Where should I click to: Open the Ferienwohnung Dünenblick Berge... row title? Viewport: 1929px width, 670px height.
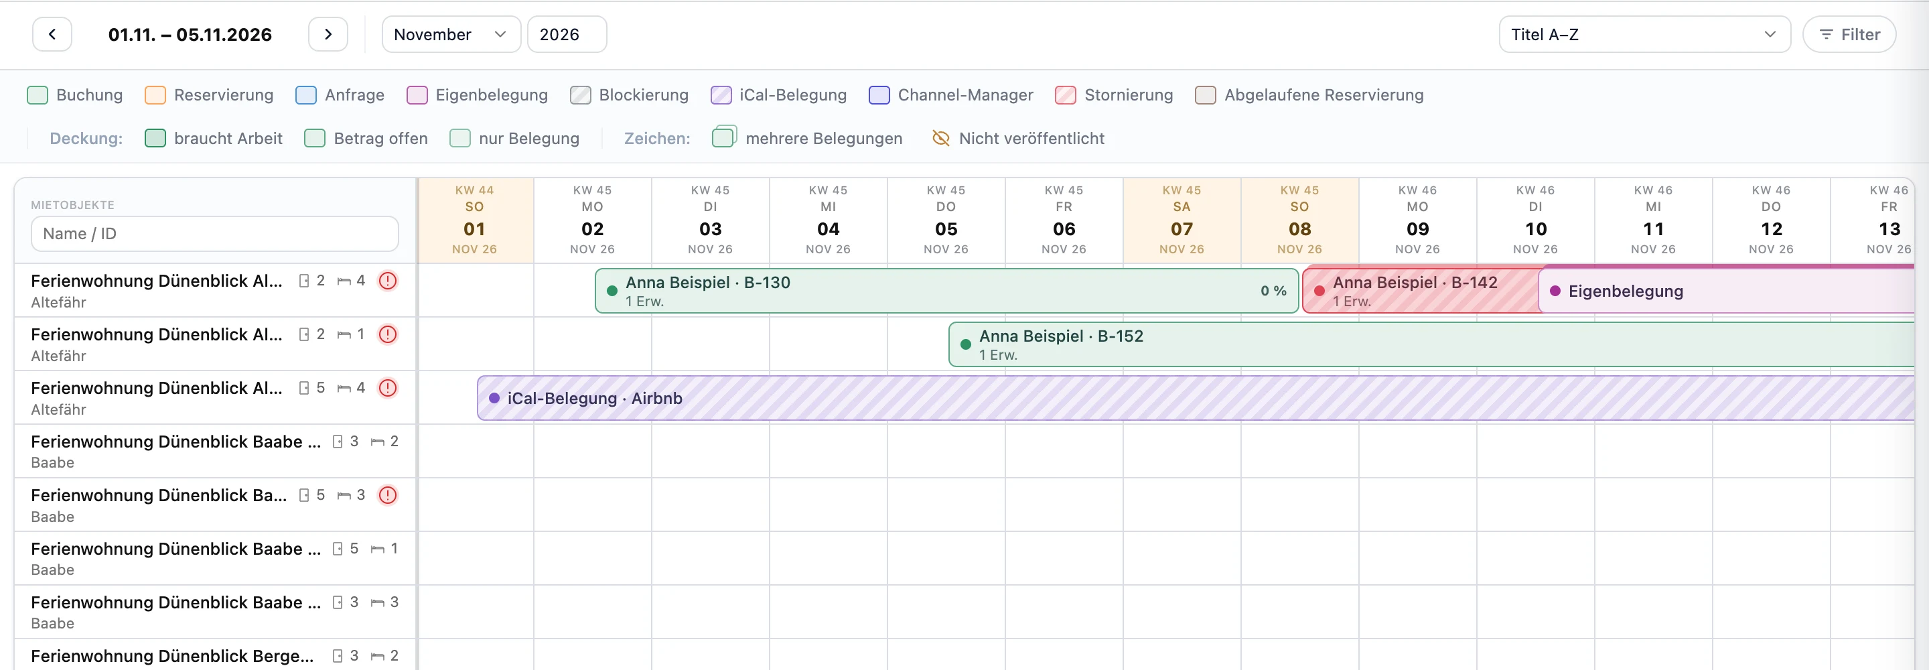(172, 656)
